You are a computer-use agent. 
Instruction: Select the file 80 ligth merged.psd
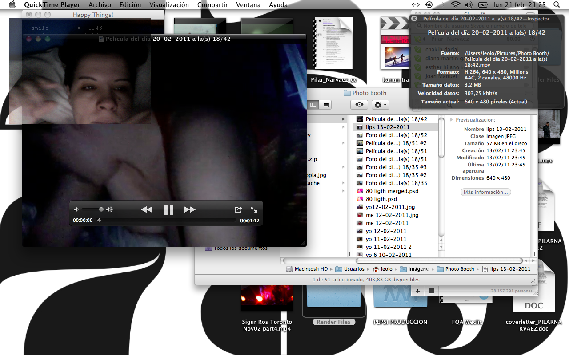point(392,191)
